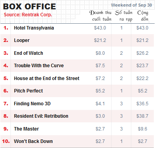
Task: Select the Weekend of Sep 30 label
Action: [x=131, y=5]
